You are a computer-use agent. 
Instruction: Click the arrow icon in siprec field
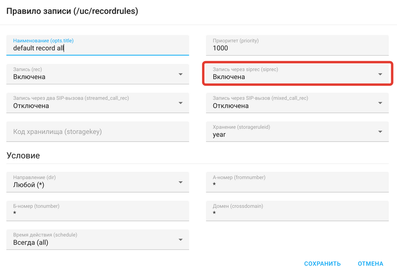click(x=380, y=74)
